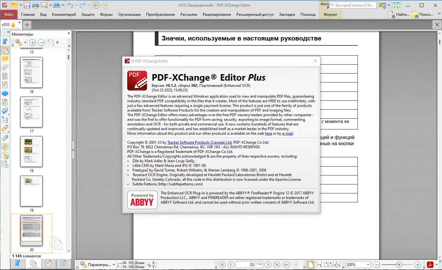The width and height of the screenshot is (442, 270).
Task: Select page 19 thumbnail in Miniatures panel
Action: (x=31, y=191)
